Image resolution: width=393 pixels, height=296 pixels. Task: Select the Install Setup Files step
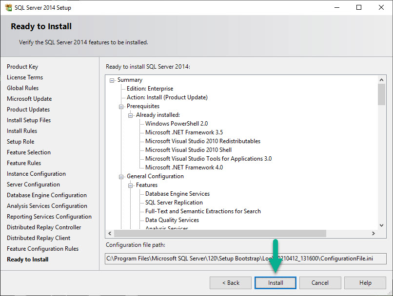pos(29,120)
